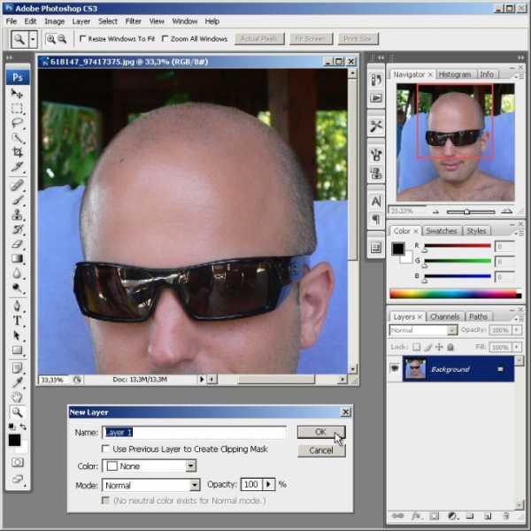Image resolution: width=531 pixels, height=531 pixels.
Task: Toggle lock all in Layers panel
Action: click(x=450, y=347)
